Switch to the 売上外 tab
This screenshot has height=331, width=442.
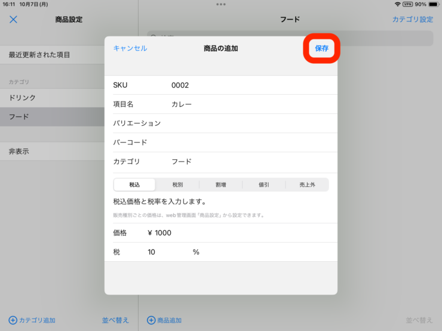point(307,185)
